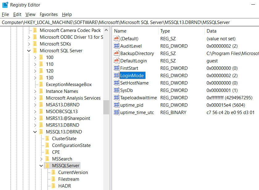Image resolution: width=259 pixels, height=190 pixels.
Task: Minimize the Registry Editor window
Action: pyautogui.click(x=253, y=5)
